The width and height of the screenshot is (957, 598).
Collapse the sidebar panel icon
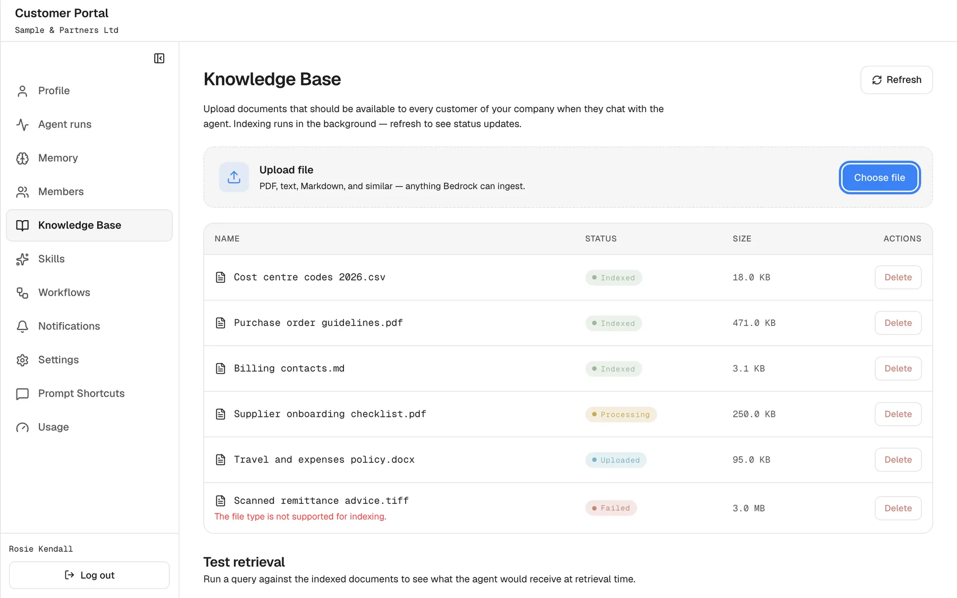coord(159,58)
